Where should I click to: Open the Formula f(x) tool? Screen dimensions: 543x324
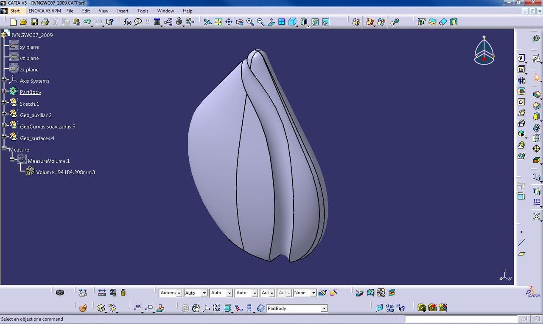[x=127, y=22]
